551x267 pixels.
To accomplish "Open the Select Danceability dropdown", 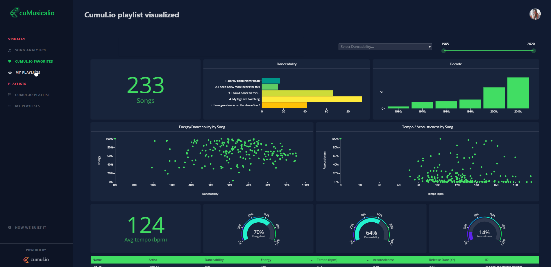I will [385, 47].
